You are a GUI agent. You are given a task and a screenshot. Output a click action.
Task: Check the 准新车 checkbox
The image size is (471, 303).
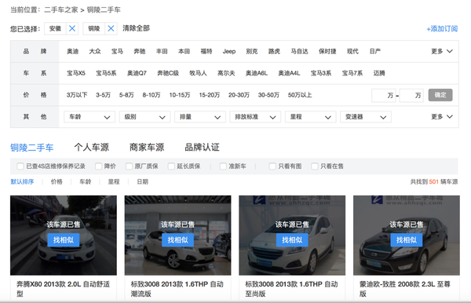point(223,166)
